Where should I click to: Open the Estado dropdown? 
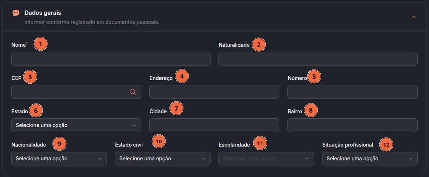tap(76, 125)
